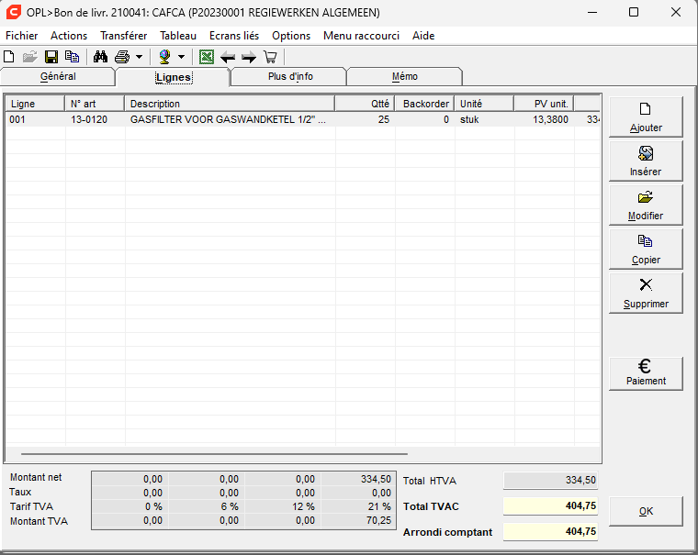Click the Ligne column header
698x555 pixels.
point(35,104)
